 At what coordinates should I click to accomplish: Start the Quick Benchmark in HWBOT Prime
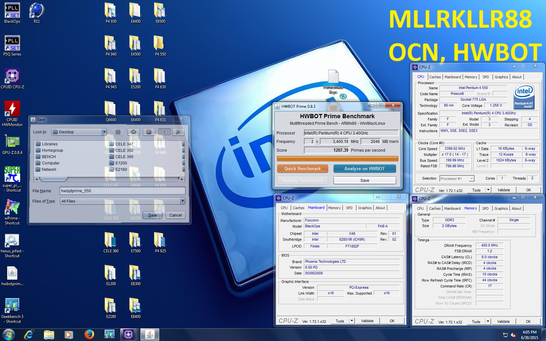click(x=303, y=169)
